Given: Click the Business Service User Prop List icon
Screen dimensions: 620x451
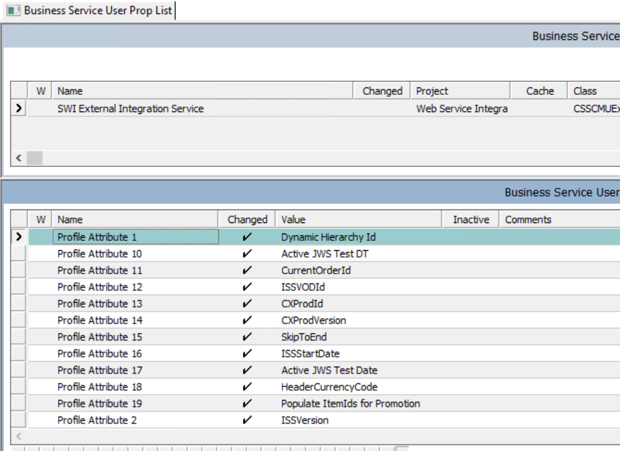Looking at the screenshot, I should tap(14, 10).
